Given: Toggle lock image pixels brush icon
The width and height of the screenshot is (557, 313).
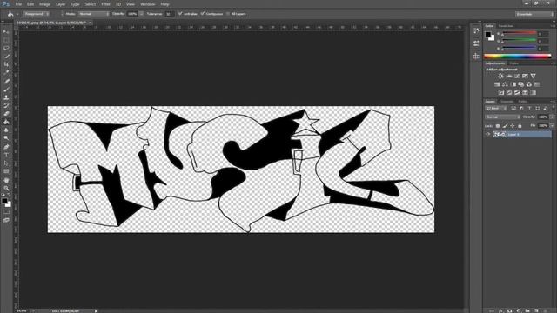Looking at the screenshot, I should coord(505,126).
